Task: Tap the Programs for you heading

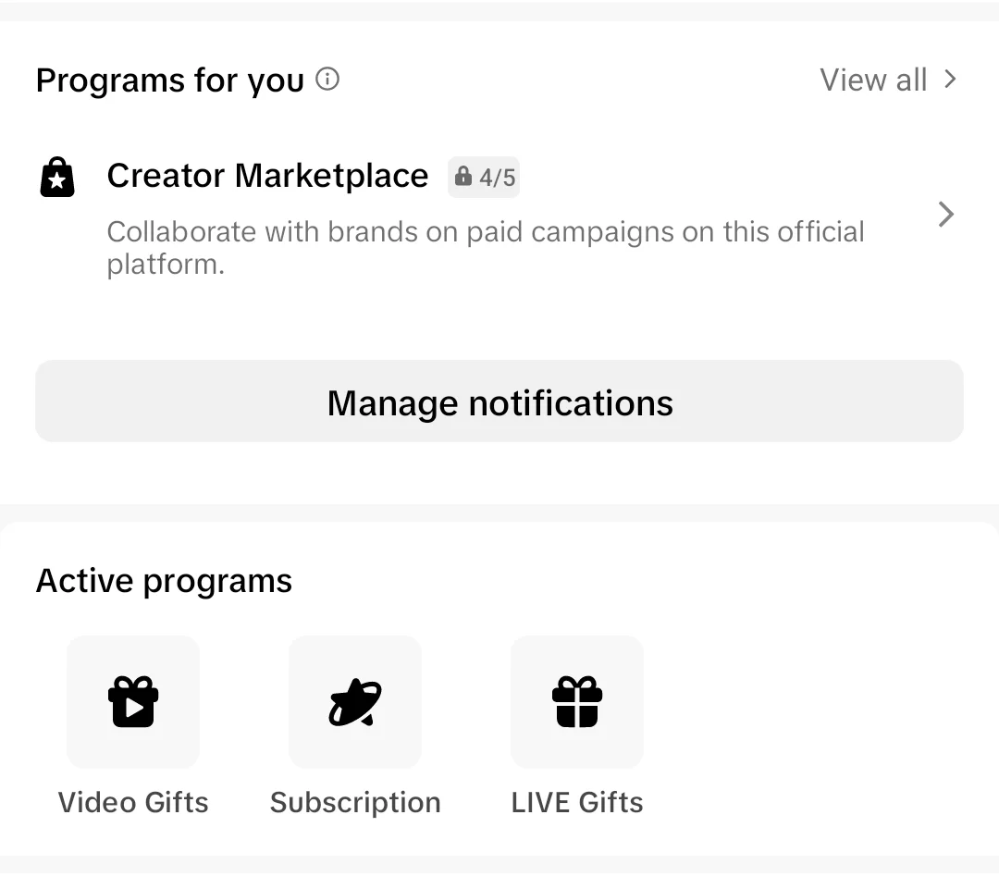Action: tap(170, 80)
